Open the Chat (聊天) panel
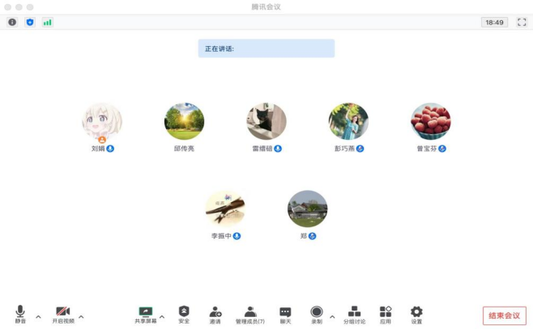The height and width of the screenshot is (330, 533). [285, 315]
